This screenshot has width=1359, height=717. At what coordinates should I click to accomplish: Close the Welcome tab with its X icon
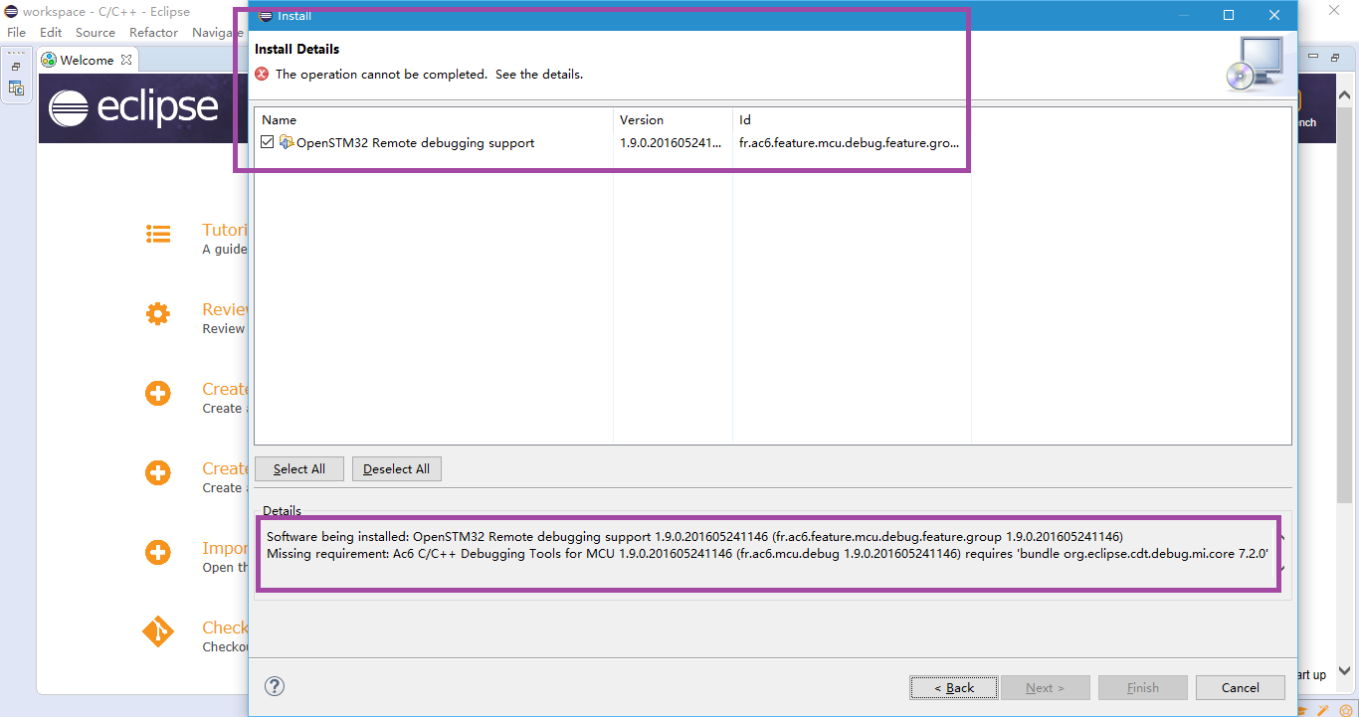coord(126,60)
